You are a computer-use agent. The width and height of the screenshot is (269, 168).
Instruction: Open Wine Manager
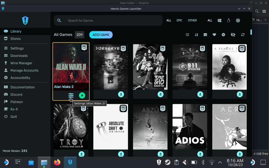point(25,63)
